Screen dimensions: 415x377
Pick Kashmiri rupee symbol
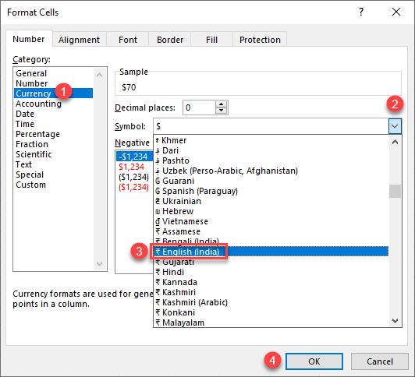[x=271, y=292]
